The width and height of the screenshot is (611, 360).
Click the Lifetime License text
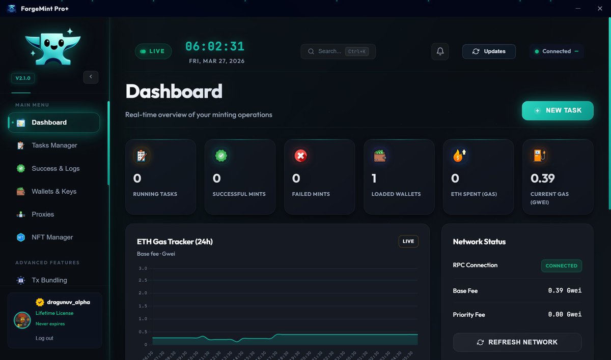click(x=54, y=313)
